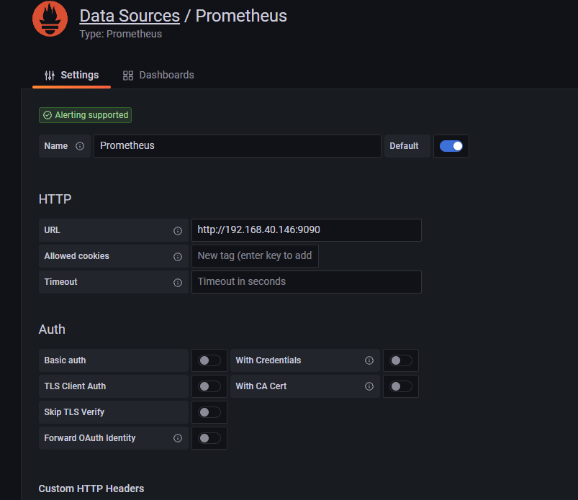Click the Alerting supported badge
Viewport: 578px width, 500px height.
coord(85,115)
